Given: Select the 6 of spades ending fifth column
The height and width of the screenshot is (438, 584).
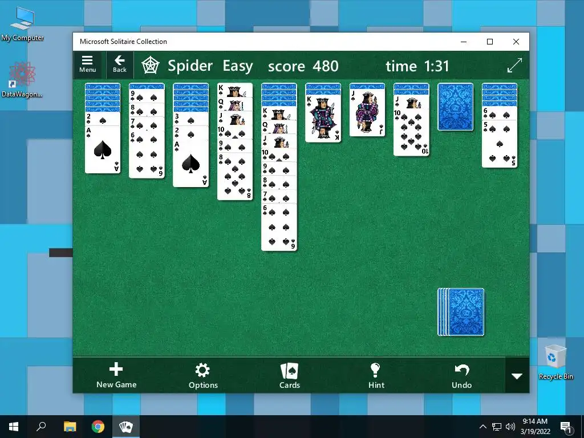Looking at the screenshot, I should [x=279, y=227].
